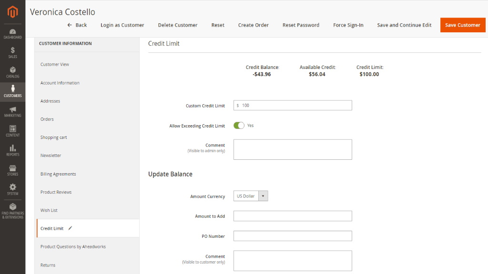The image size is (488, 274).
Task: Focus the PO Number field
Action: click(293, 236)
